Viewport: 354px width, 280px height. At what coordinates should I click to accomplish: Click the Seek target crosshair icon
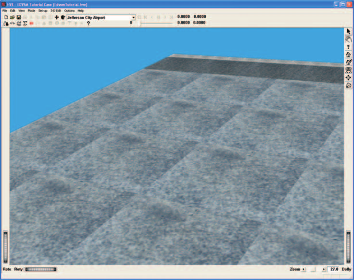348,78
